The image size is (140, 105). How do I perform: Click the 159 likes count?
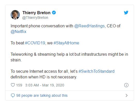(19, 85)
